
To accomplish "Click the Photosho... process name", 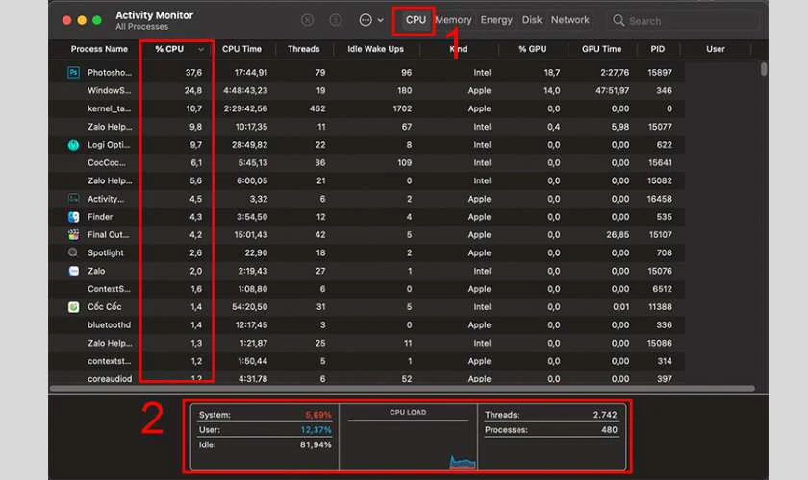I will coord(110,73).
